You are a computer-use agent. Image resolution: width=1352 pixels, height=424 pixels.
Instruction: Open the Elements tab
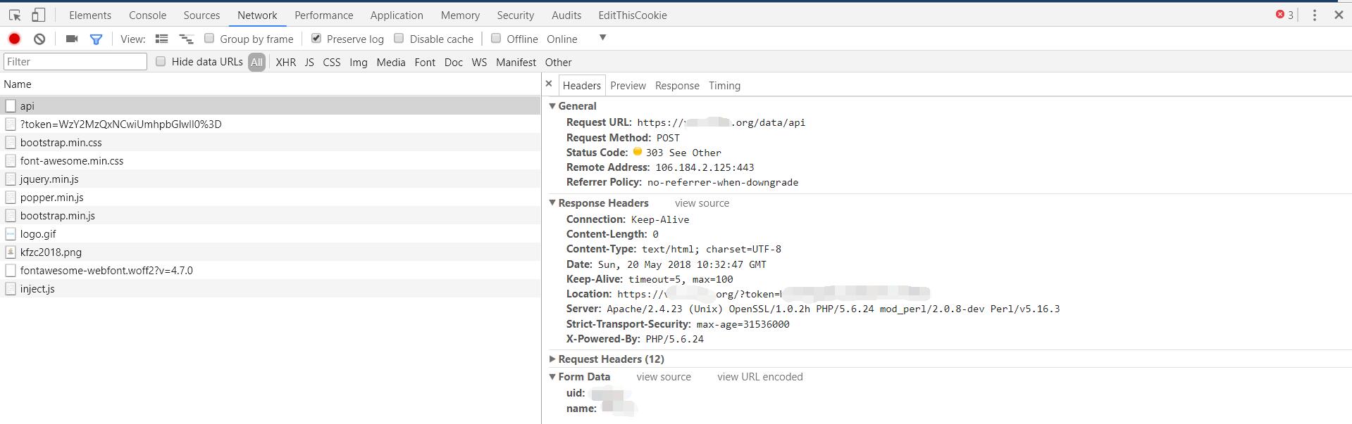90,15
